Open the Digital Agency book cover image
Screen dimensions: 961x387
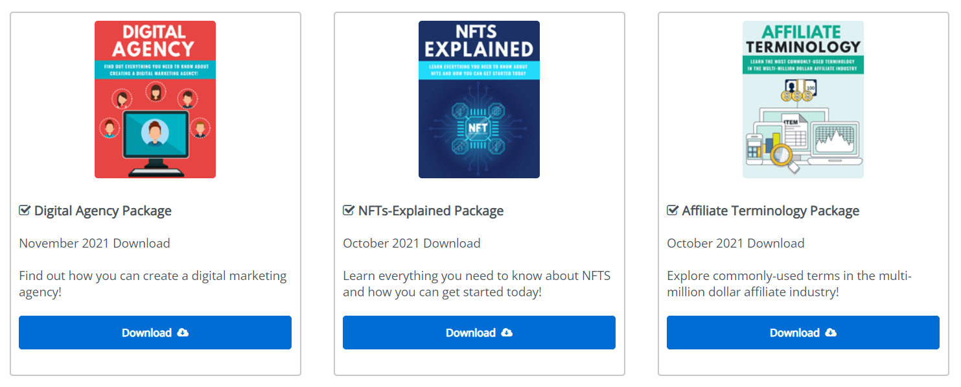pyautogui.click(x=155, y=99)
